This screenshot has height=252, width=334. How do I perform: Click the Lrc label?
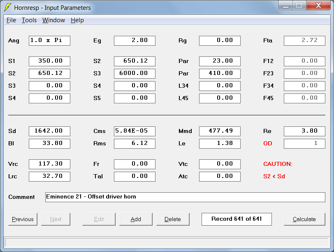coord(13,177)
